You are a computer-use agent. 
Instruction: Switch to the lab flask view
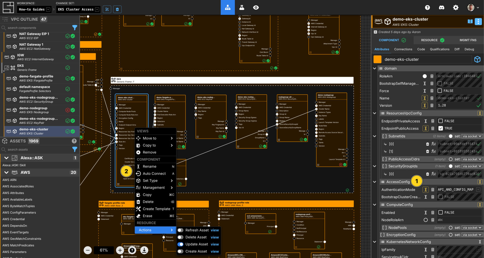coord(242,8)
